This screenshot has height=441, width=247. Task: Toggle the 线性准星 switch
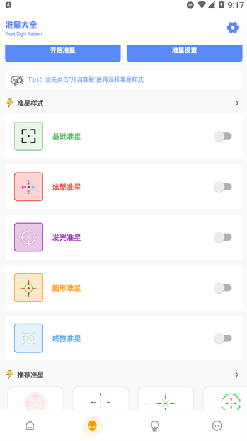[222, 338]
